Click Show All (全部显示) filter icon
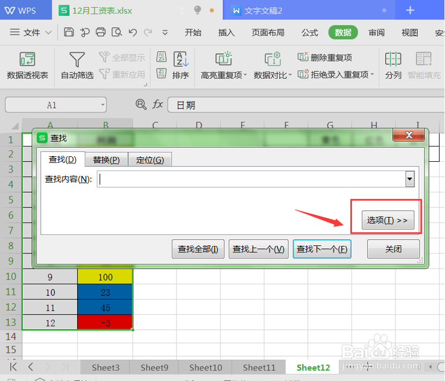The width and height of the screenshot is (445, 381). 122,58
